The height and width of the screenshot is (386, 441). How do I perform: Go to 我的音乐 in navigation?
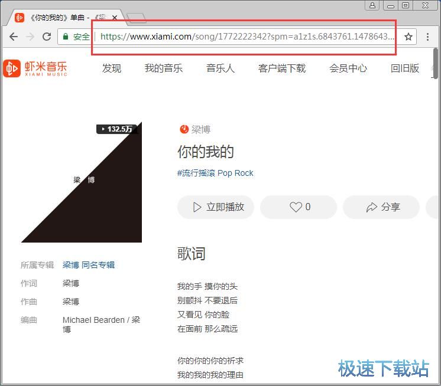click(x=164, y=68)
